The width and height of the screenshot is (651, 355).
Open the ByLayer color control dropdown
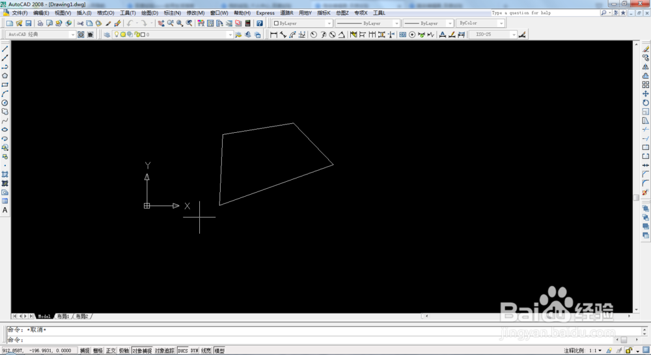(302, 23)
